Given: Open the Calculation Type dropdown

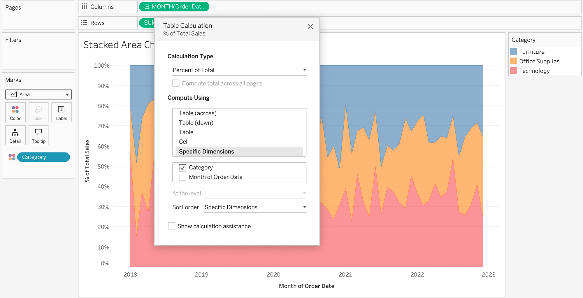Looking at the screenshot, I should [239, 70].
